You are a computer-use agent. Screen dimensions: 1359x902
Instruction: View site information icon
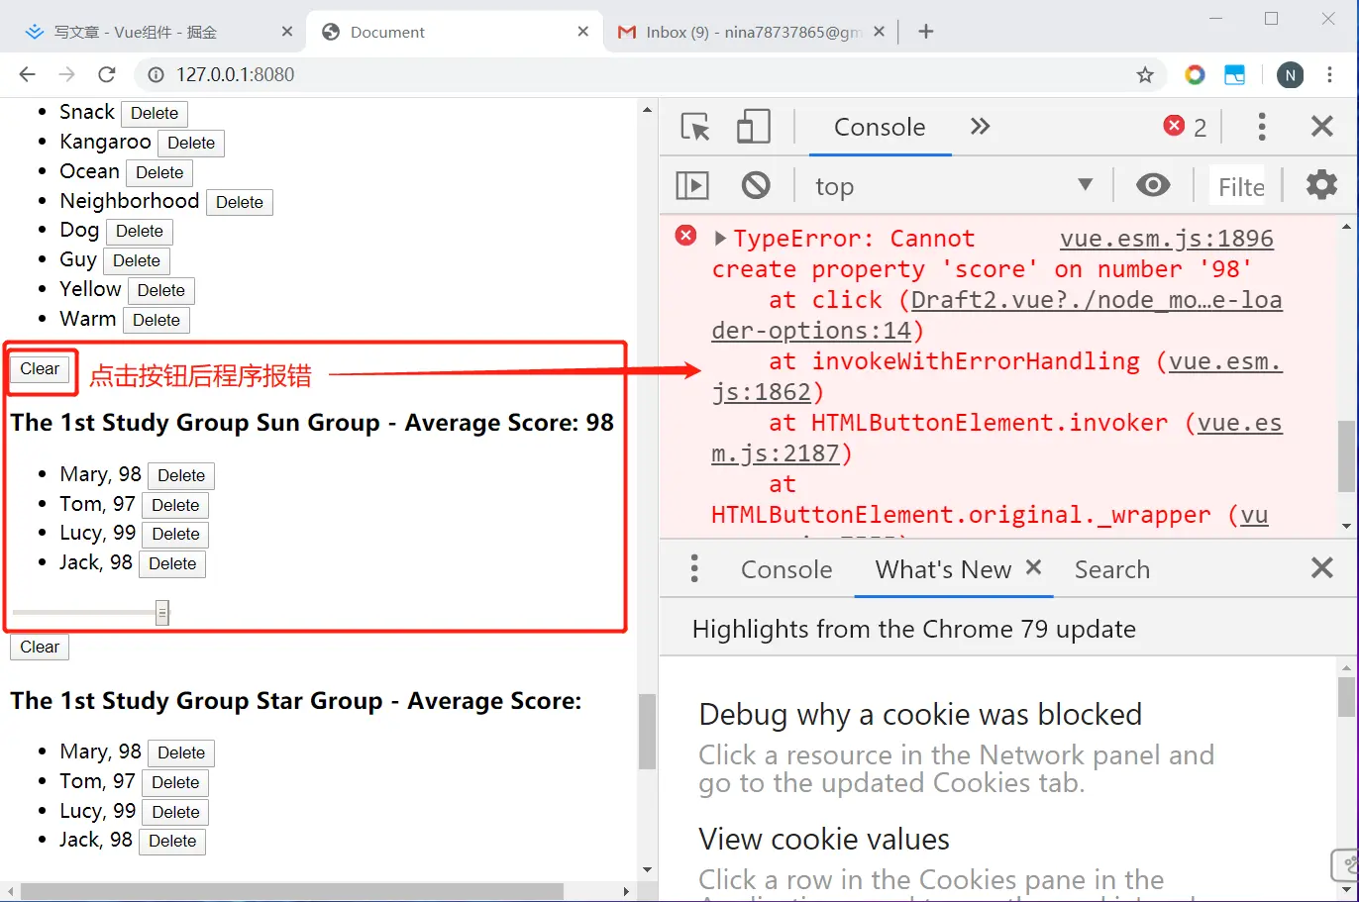pyautogui.click(x=155, y=74)
